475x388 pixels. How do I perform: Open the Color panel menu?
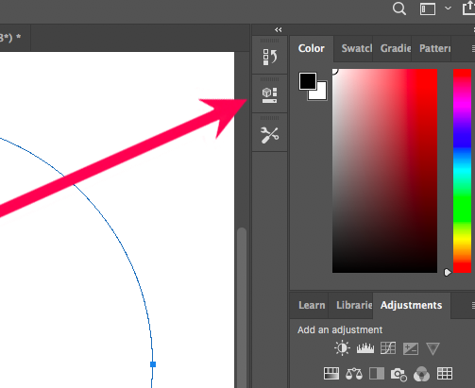pos(473,48)
